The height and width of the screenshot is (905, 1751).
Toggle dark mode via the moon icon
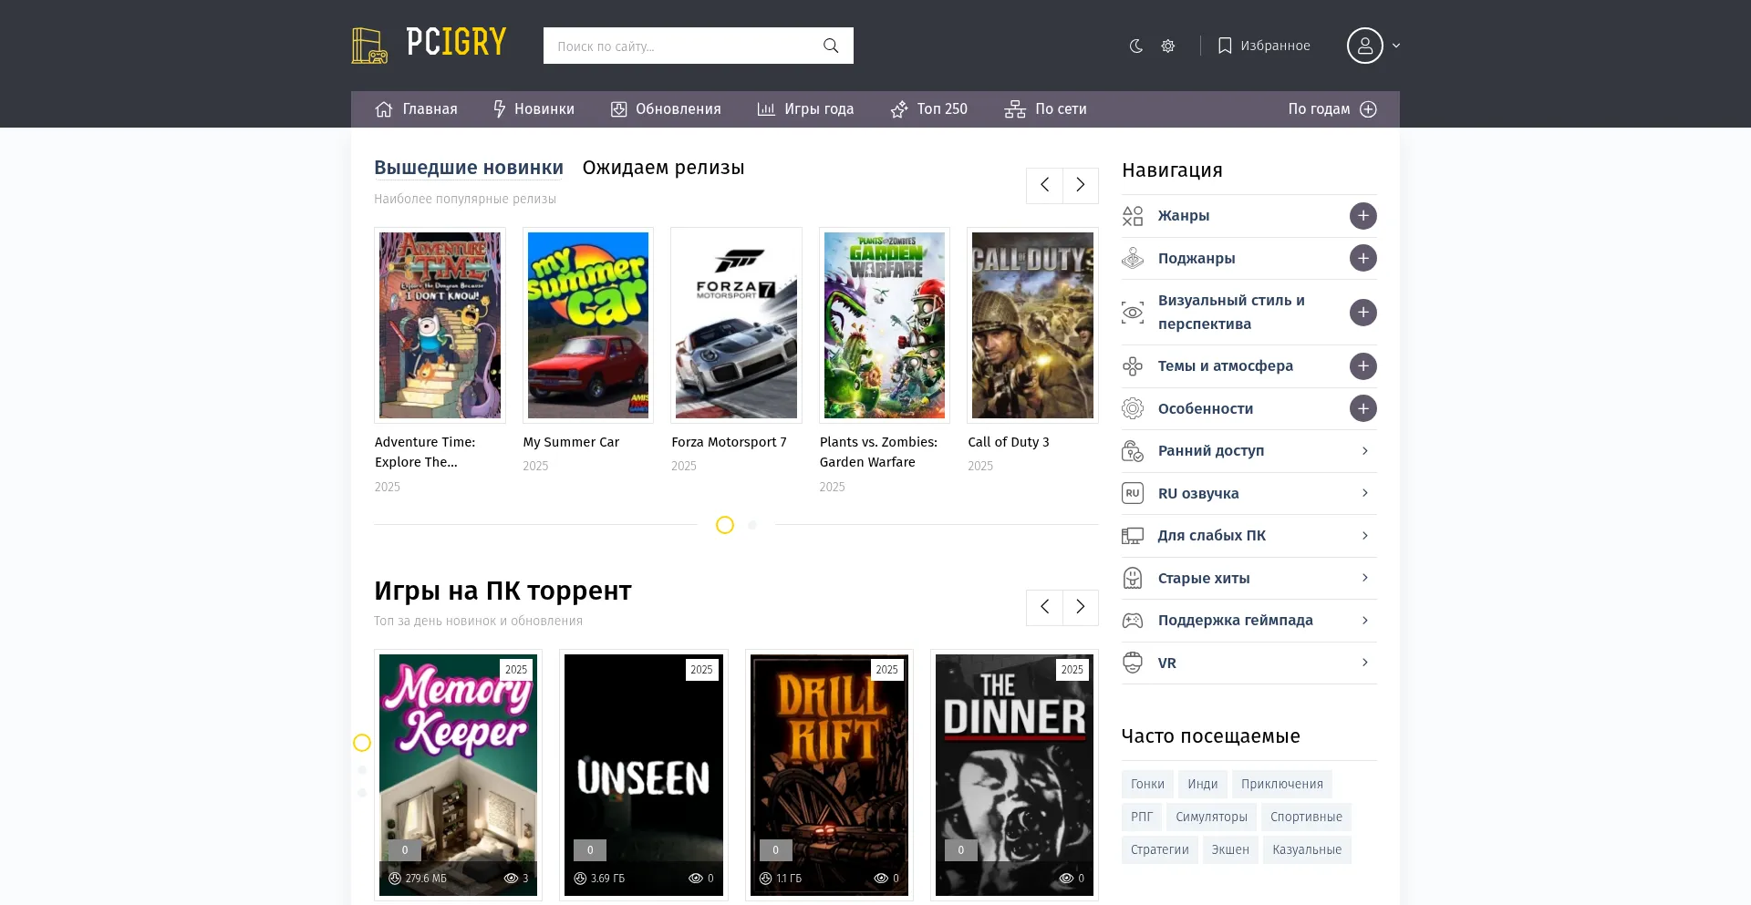tap(1135, 46)
